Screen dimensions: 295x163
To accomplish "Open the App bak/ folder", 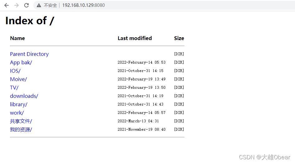I will (21, 62).
